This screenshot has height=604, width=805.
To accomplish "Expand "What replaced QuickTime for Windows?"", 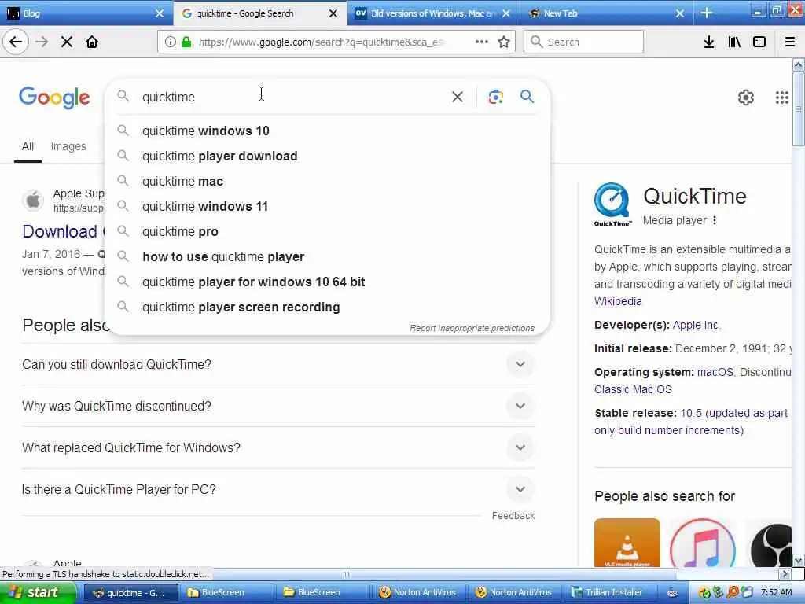I will click(x=278, y=447).
